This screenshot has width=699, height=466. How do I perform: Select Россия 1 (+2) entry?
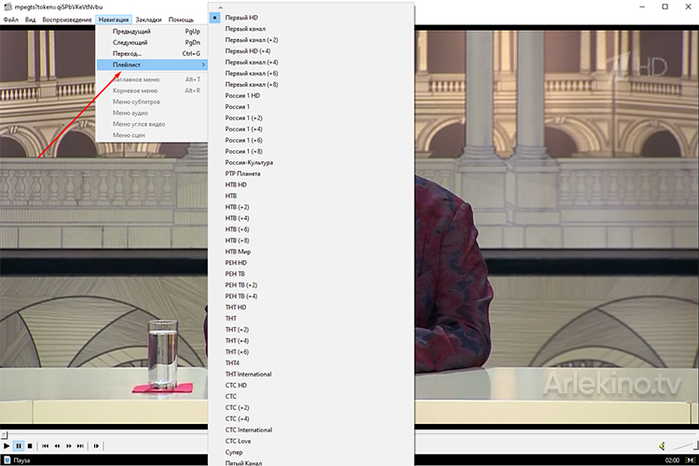click(310, 117)
